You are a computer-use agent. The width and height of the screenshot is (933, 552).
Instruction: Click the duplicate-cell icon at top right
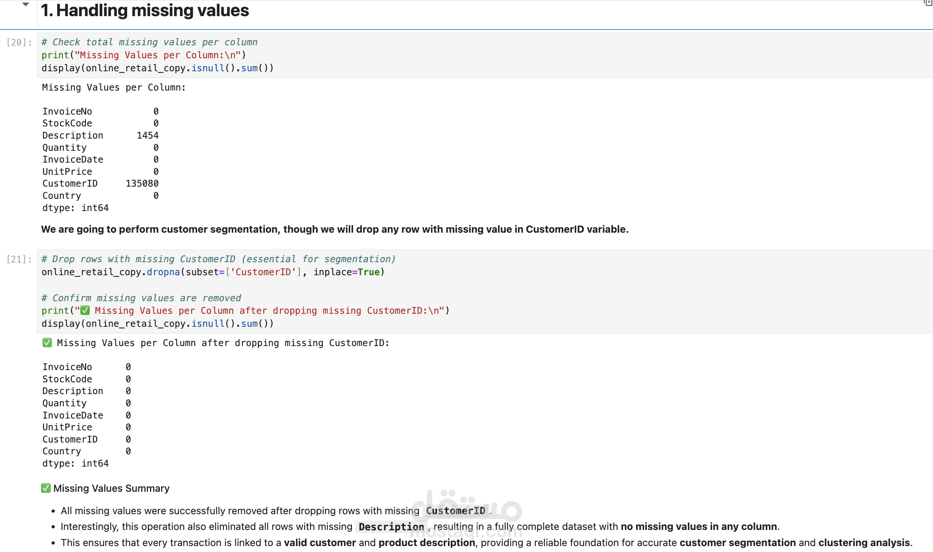click(928, 3)
